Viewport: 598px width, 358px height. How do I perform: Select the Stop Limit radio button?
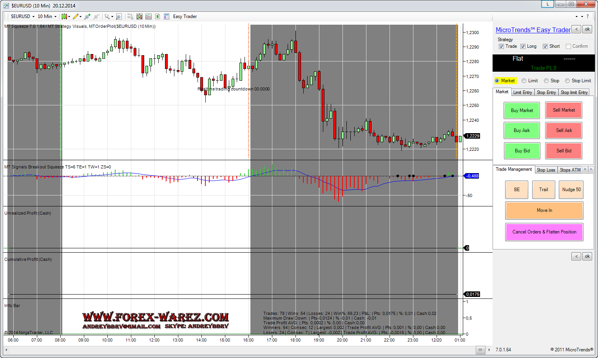point(567,81)
